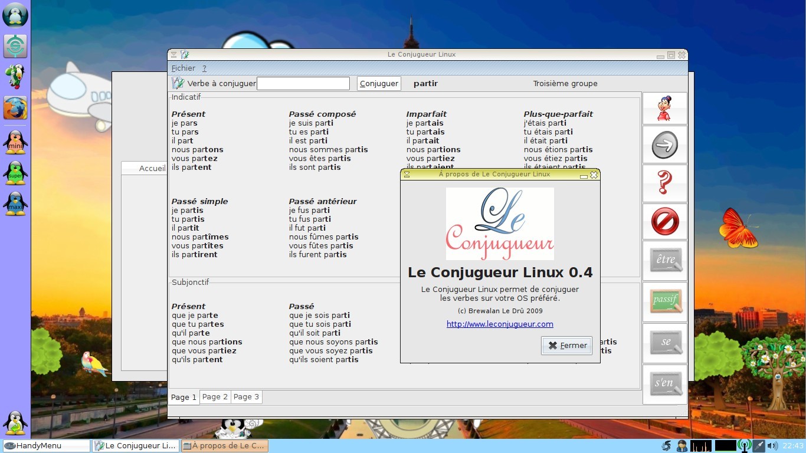Viewport: 806px width, 453px height.
Task: Click the 'Passé simple' heading
Action: click(x=199, y=201)
